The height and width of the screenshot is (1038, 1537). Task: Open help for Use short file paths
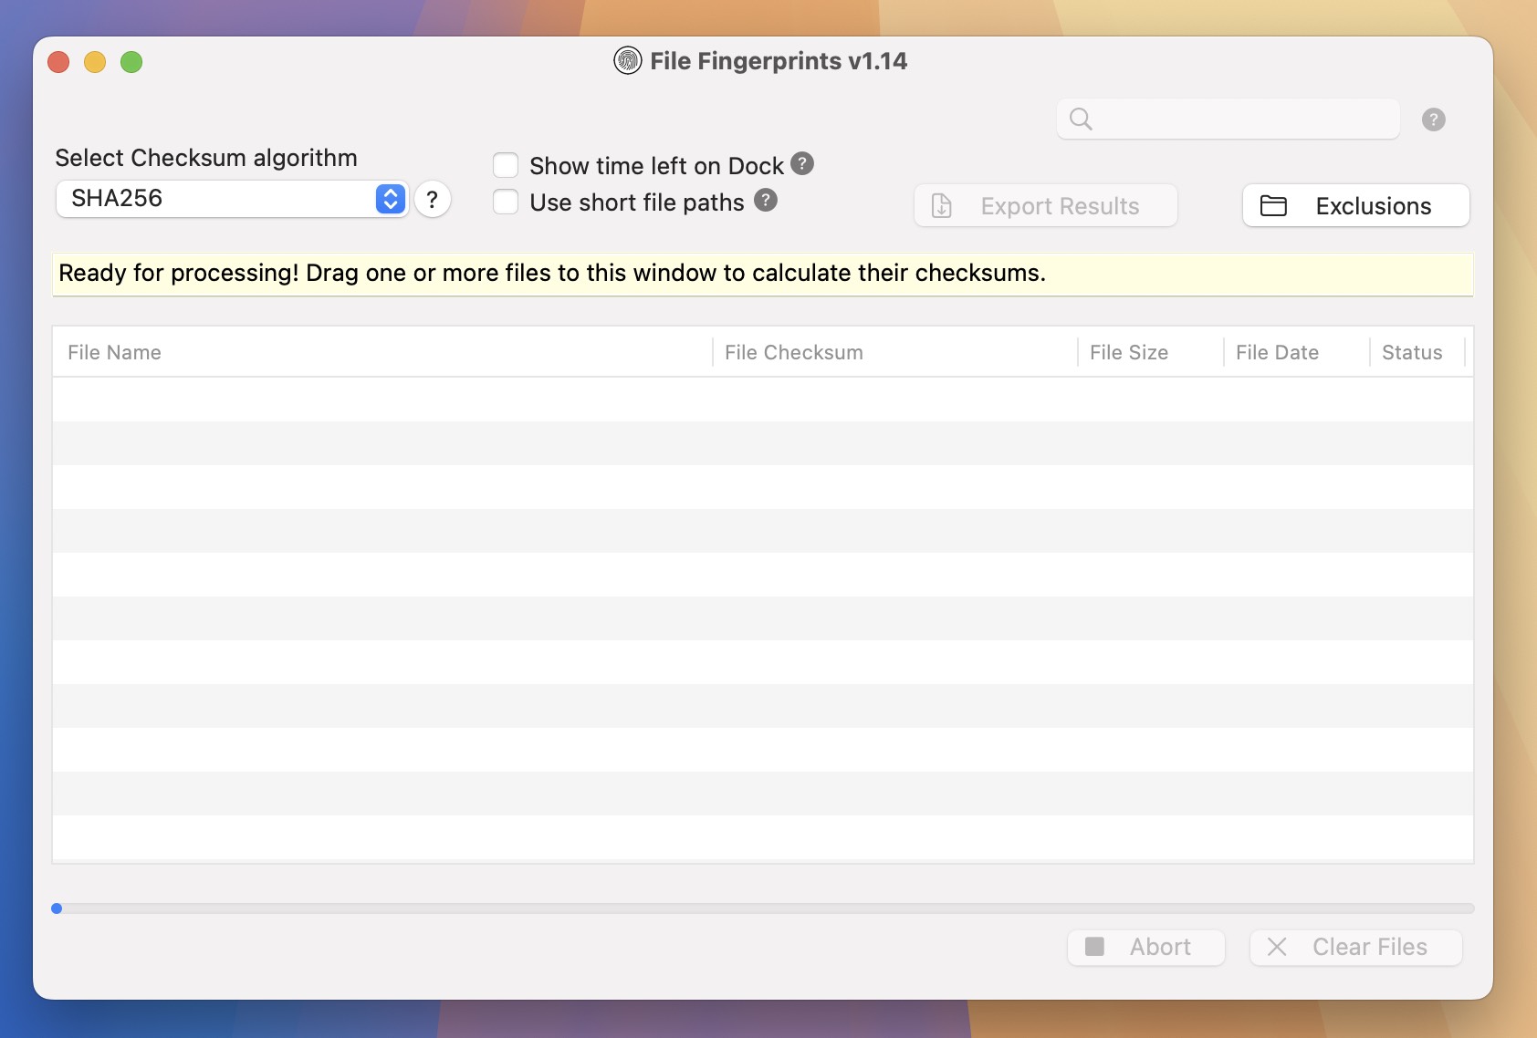765,202
